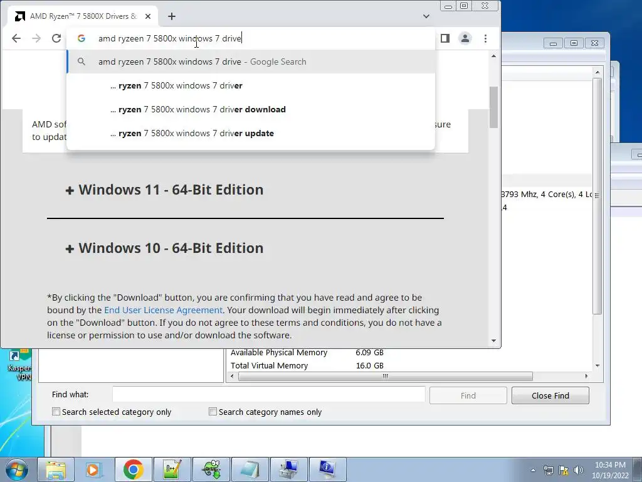Select the Total Virtual Memory row
642x482 pixels.
(269, 366)
